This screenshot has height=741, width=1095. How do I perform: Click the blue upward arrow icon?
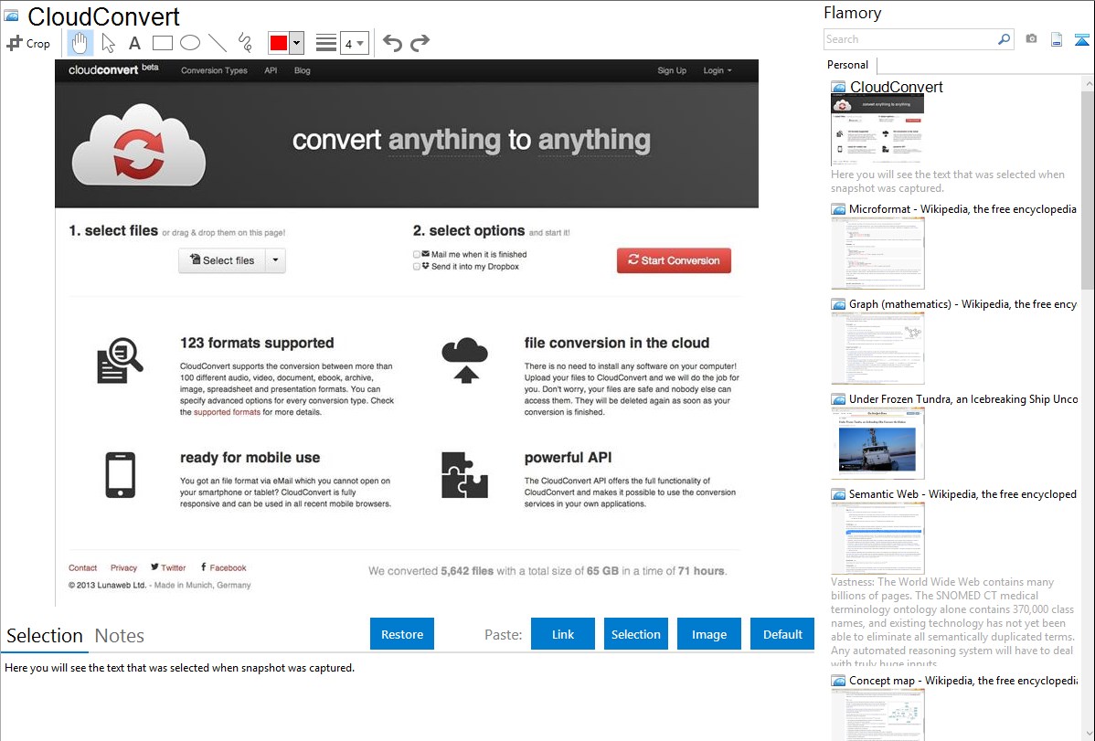[x=1081, y=40]
